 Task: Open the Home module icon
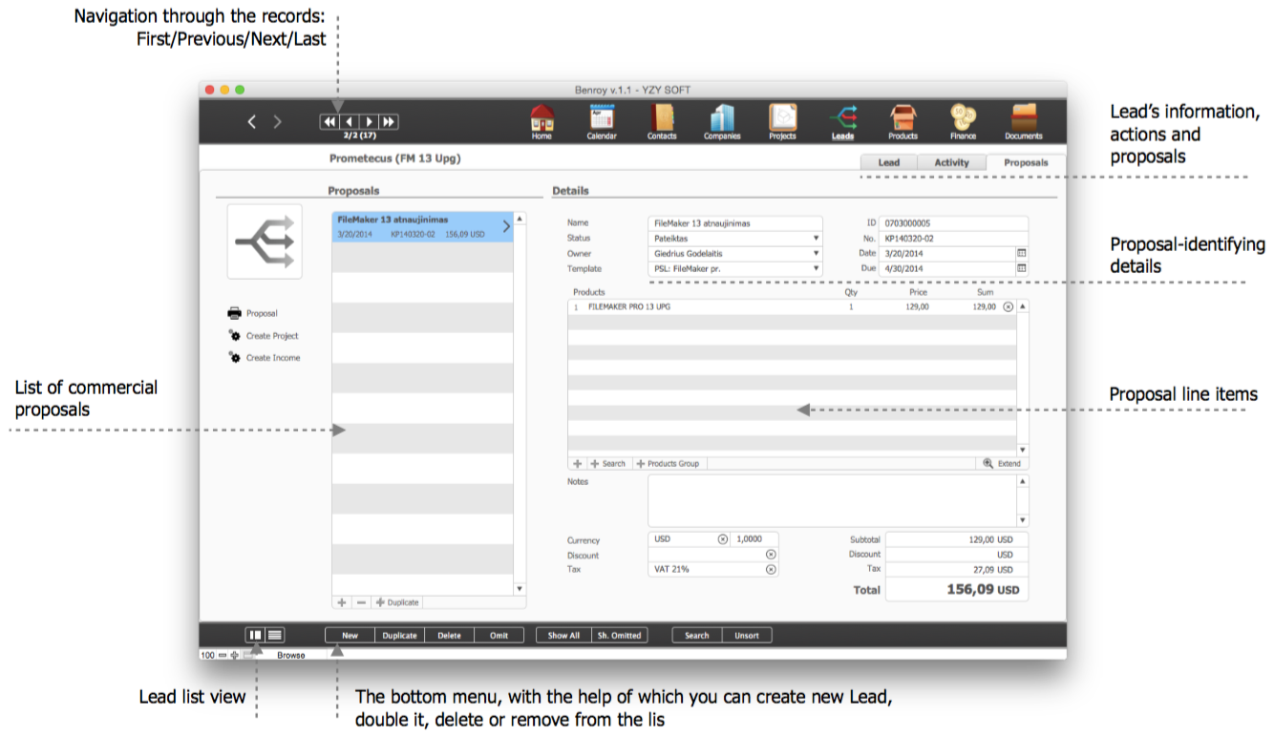pyautogui.click(x=542, y=119)
